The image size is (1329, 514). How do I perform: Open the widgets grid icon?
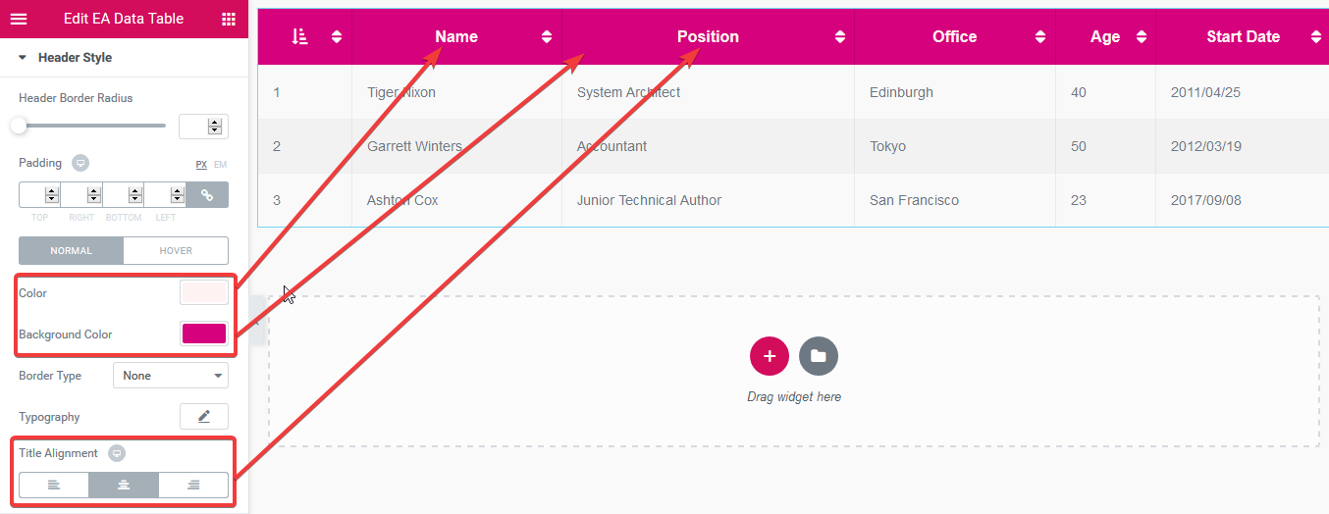click(229, 19)
